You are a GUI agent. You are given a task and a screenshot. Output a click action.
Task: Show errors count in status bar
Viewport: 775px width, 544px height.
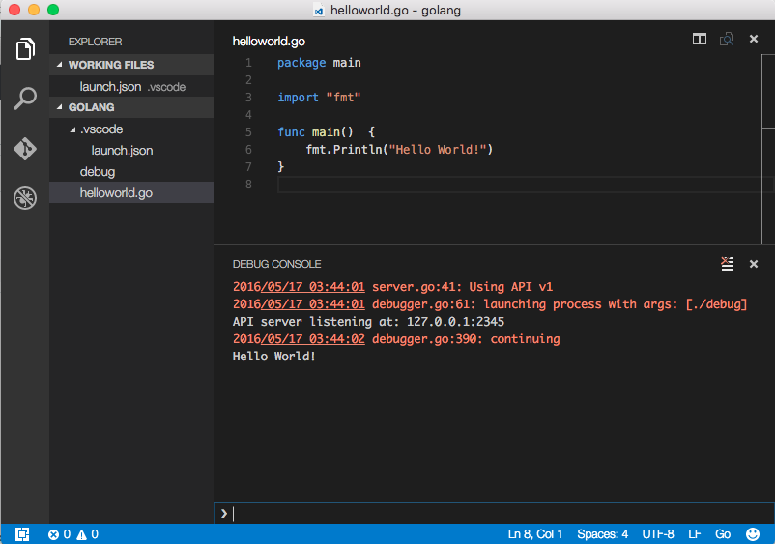[x=59, y=534]
